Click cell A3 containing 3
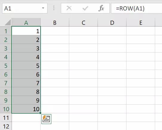This screenshot has height=130, width=162. 26,48
